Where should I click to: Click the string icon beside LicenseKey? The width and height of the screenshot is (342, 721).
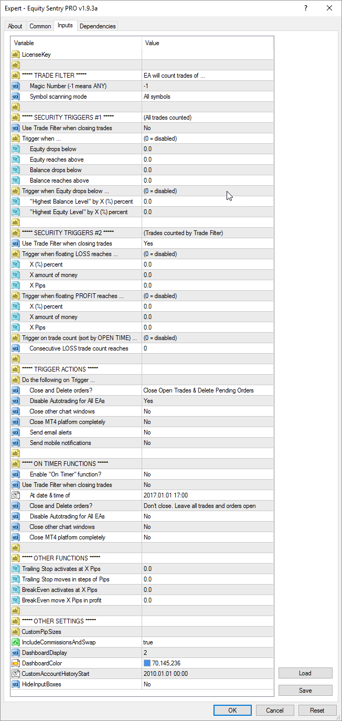coord(15,55)
